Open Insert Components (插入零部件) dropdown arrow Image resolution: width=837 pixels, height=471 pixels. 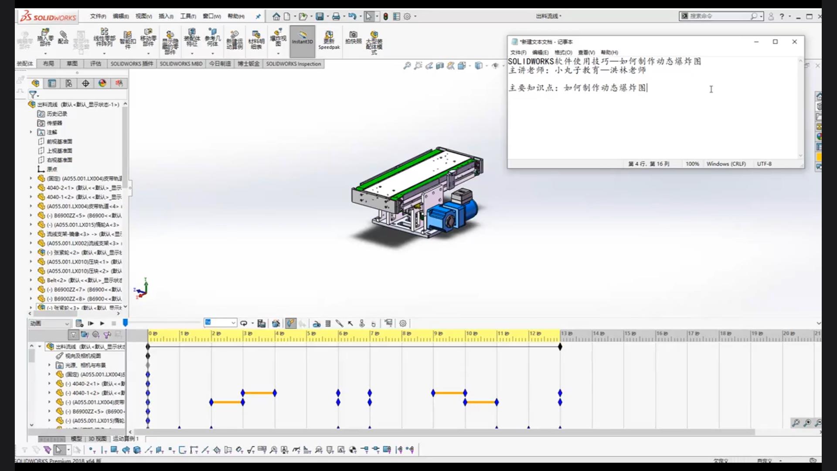[45, 54]
